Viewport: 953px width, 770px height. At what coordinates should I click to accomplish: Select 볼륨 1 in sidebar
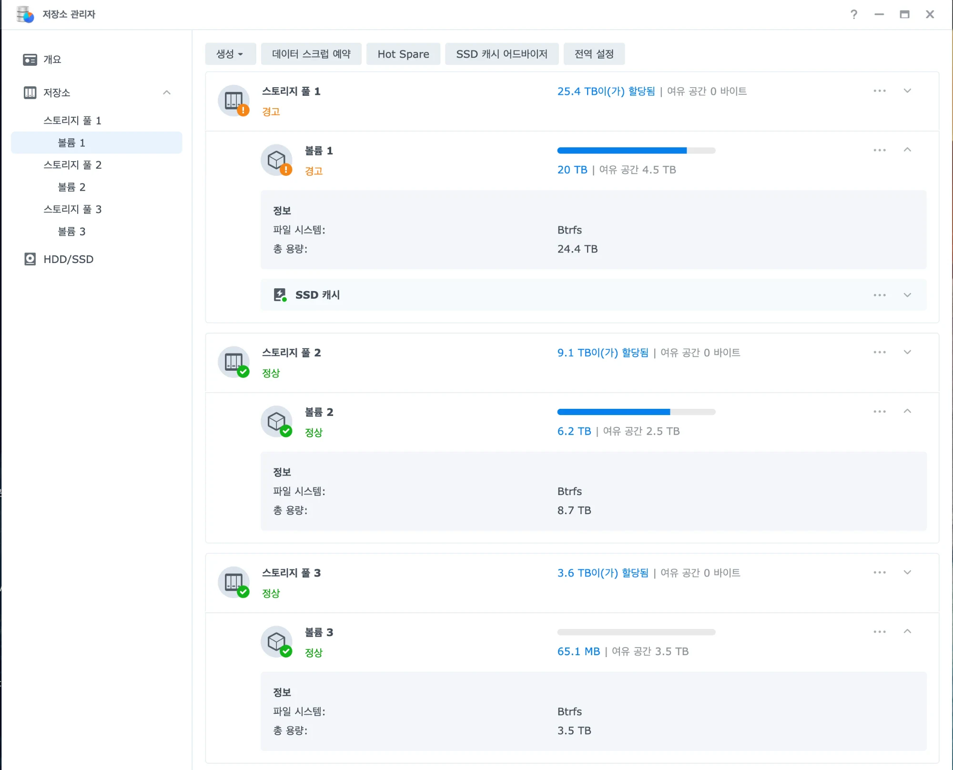(97, 143)
